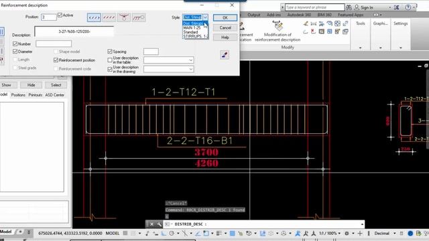Open the Autodesk 360 ribbon tab

(x=299, y=15)
